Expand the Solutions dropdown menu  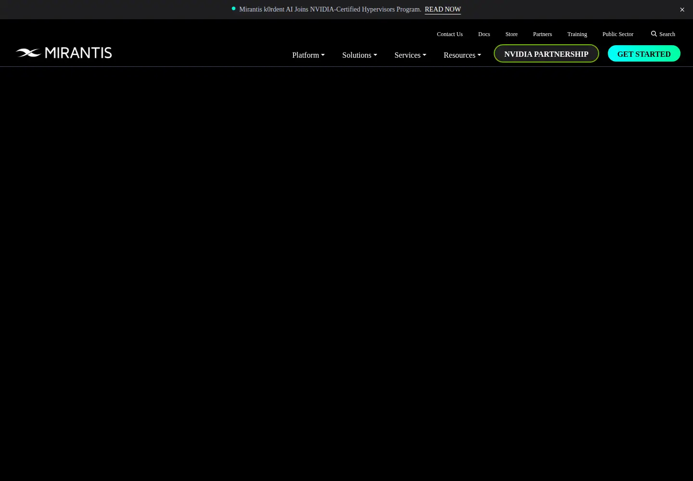tap(359, 55)
